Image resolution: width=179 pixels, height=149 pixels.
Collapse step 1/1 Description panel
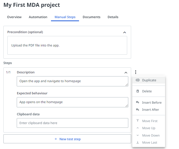[126, 73]
